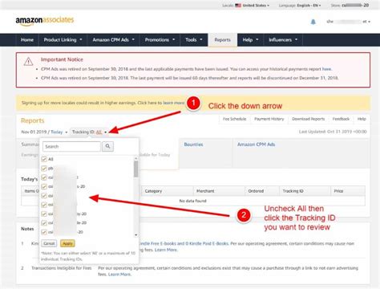Follow the 'here' historical payments link

(x=326, y=69)
